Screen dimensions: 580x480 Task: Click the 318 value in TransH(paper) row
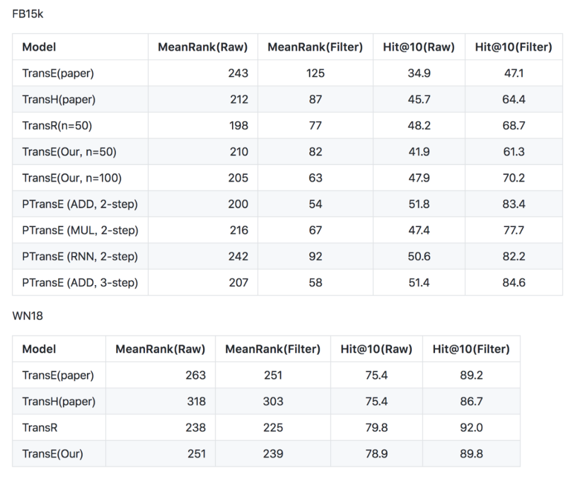195,401
